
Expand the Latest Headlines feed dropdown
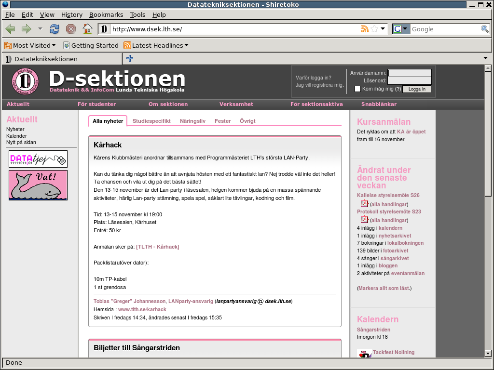click(156, 46)
